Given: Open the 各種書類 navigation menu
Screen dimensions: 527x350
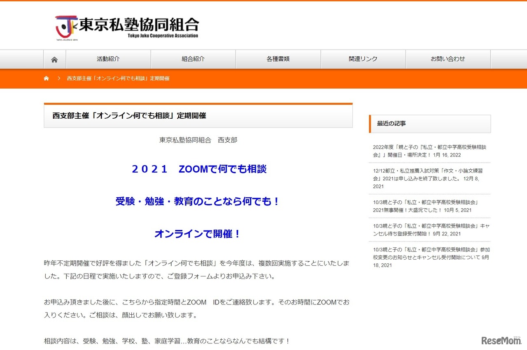Looking at the screenshot, I should pos(278,59).
